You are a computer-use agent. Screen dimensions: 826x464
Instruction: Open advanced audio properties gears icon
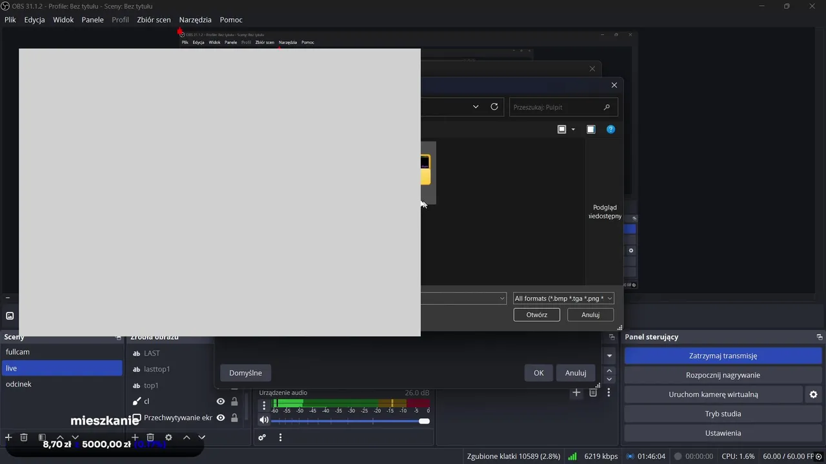pos(262,438)
